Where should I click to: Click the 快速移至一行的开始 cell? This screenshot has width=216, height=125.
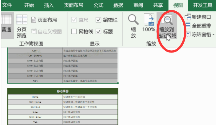tap(90, 97)
